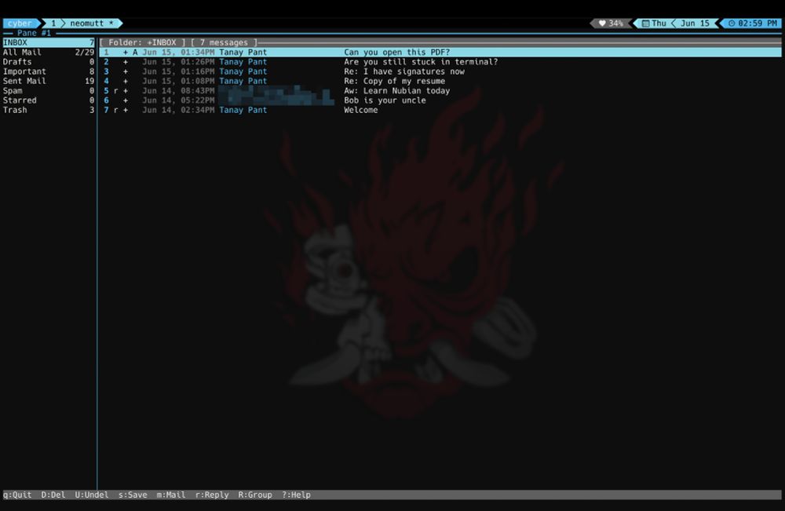Click D:Del in the bottom bar
Image resolution: width=785 pixels, height=511 pixels.
pos(53,495)
